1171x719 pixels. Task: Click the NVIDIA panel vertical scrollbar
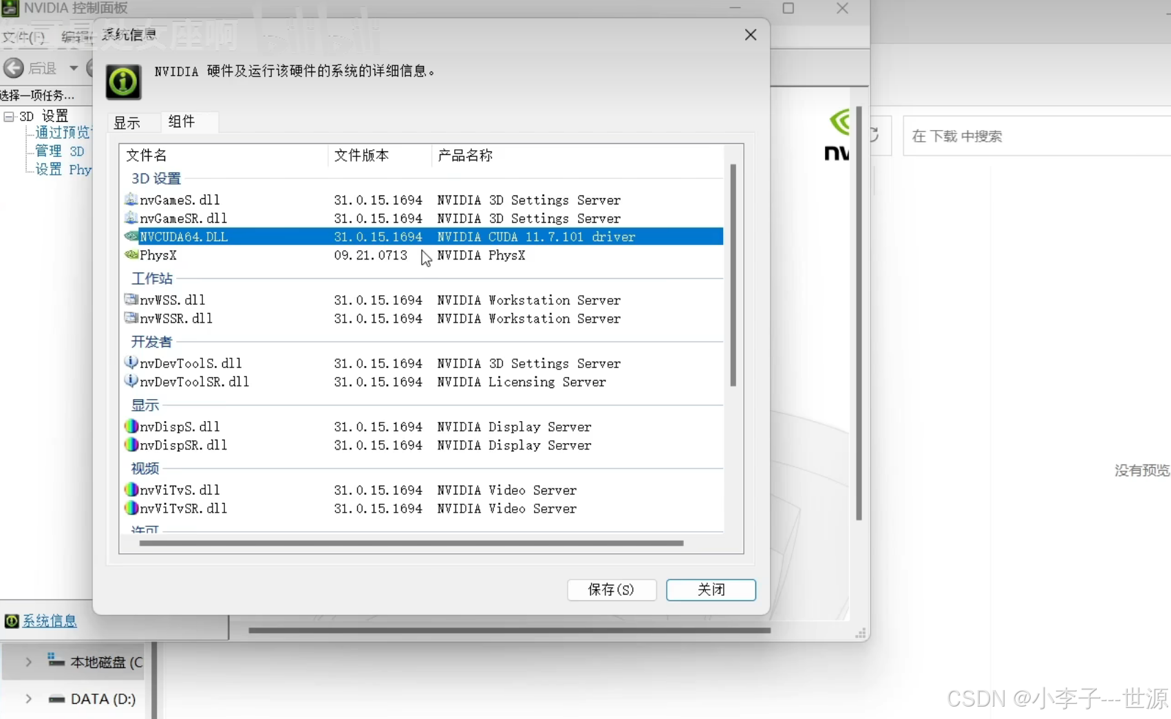(x=859, y=313)
